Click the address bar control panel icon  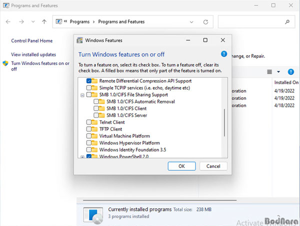[x=58, y=21]
